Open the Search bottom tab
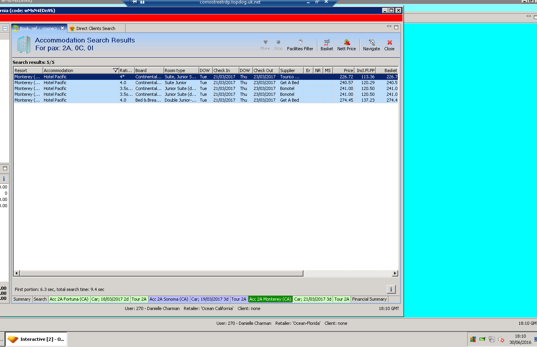 click(x=40, y=299)
